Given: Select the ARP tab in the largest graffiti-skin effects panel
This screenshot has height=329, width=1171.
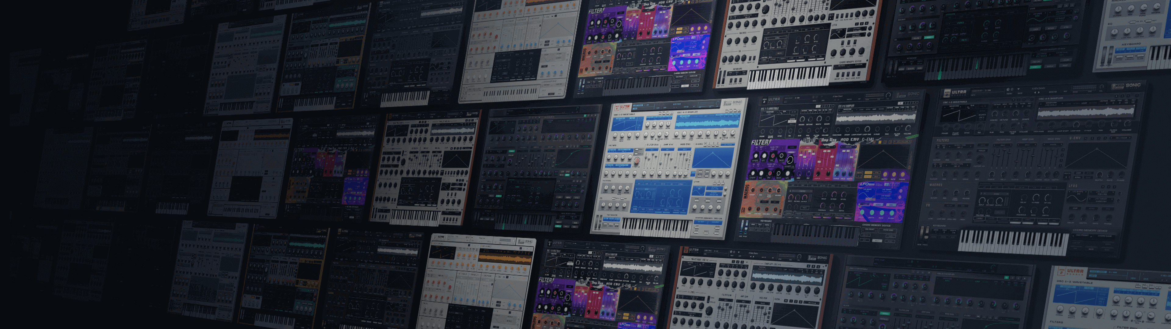Looking at the screenshot, I should pos(793,186).
